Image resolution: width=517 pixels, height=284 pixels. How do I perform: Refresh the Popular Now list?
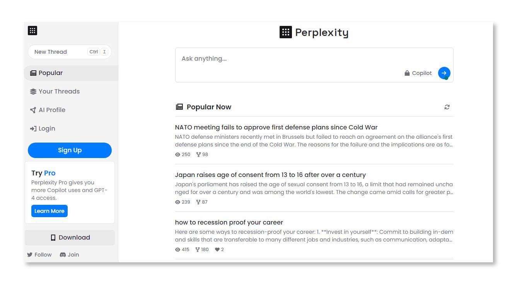[447, 107]
